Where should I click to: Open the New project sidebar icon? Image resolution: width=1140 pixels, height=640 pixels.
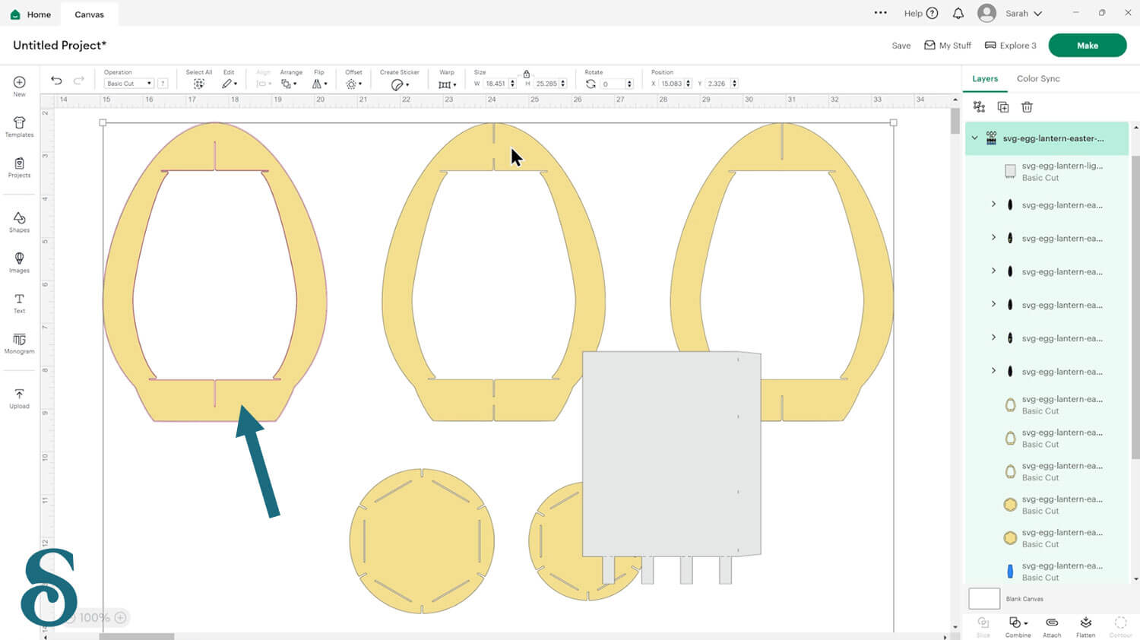click(x=19, y=86)
